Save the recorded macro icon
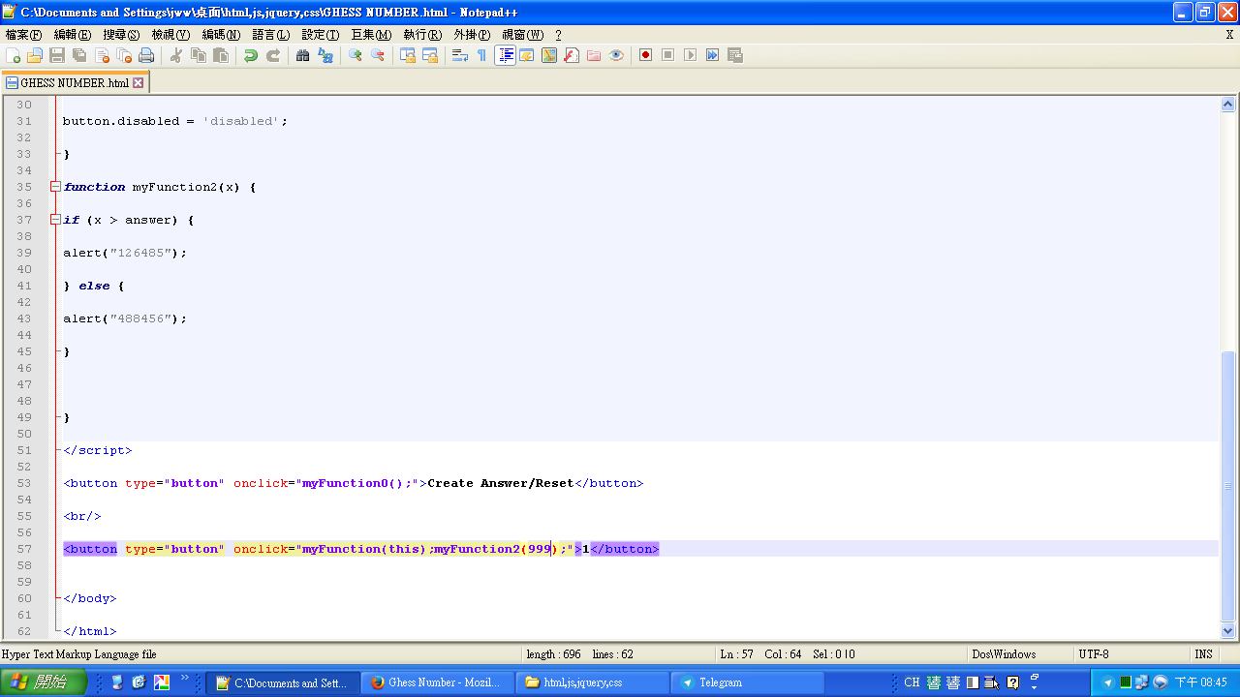The image size is (1240, 697). (x=735, y=55)
